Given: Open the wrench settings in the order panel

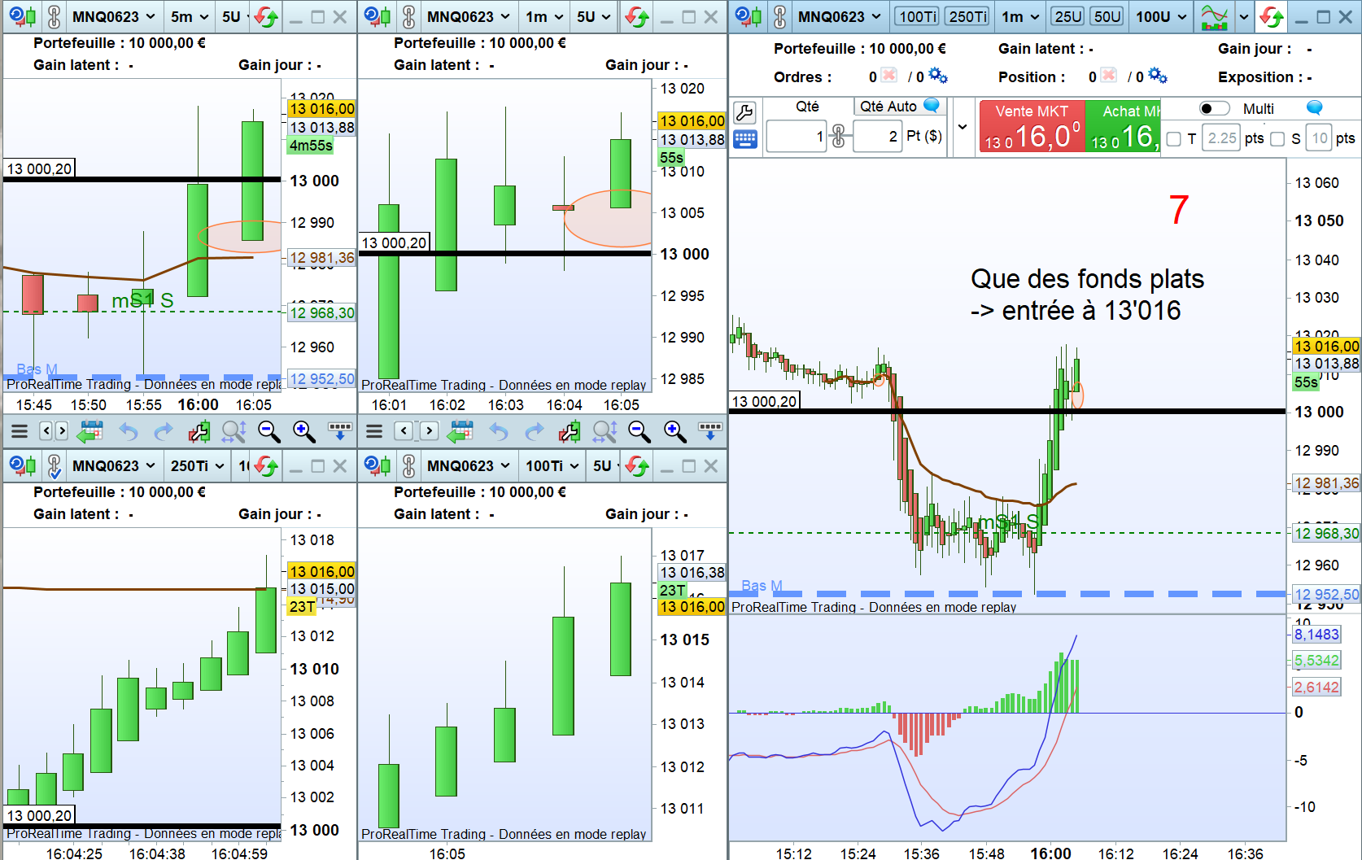Looking at the screenshot, I should (744, 111).
